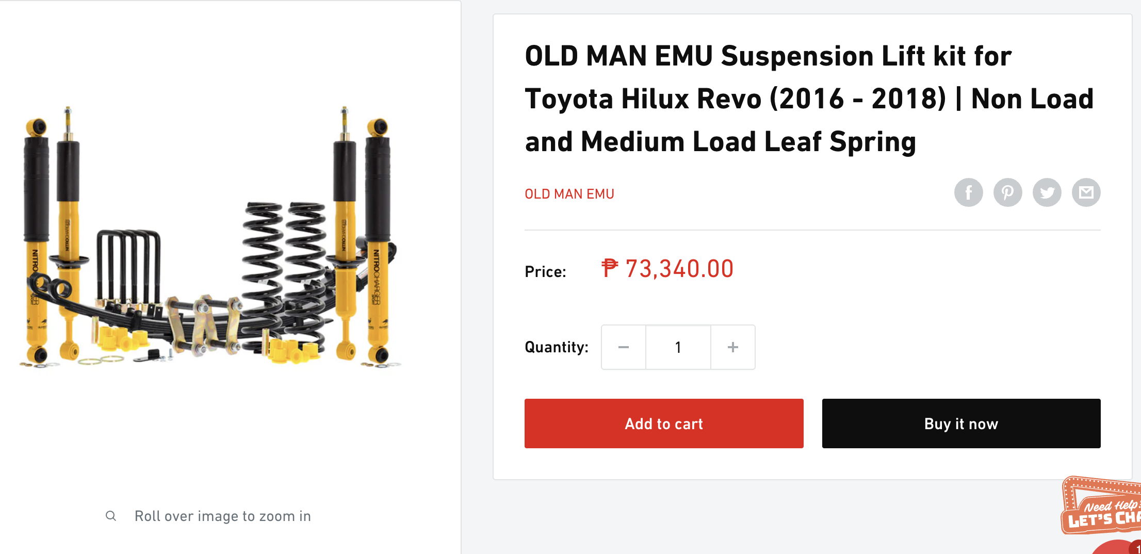Viewport: 1141px width, 554px height.
Task: Share product on Facebook
Action: pos(968,193)
